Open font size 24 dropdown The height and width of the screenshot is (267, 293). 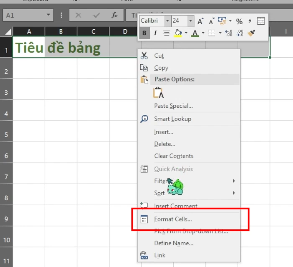coord(190,21)
